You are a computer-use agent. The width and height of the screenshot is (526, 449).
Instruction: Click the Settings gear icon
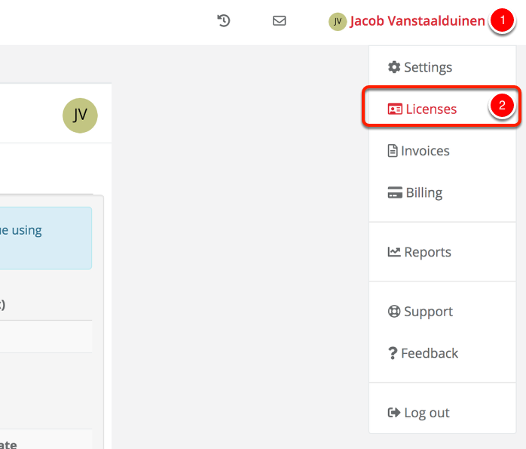click(x=394, y=67)
